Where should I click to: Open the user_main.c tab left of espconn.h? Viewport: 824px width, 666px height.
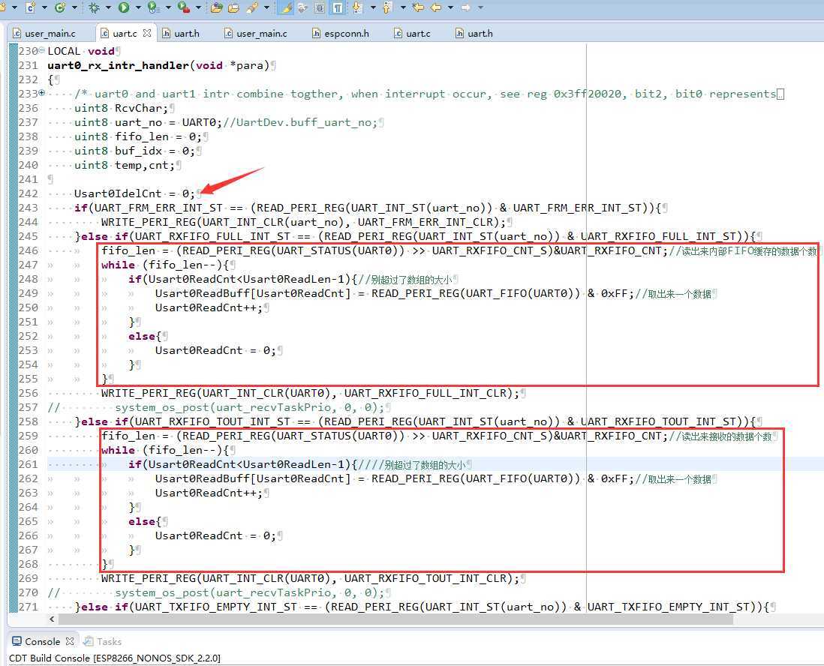pos(255,34)
